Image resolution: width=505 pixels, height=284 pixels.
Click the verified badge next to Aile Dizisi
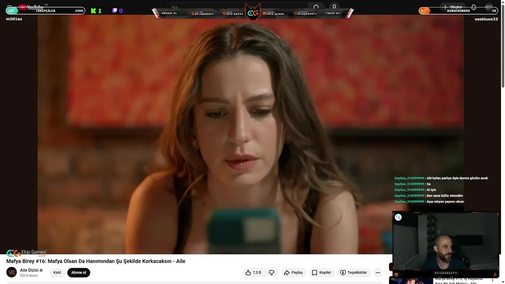point(41,271)
